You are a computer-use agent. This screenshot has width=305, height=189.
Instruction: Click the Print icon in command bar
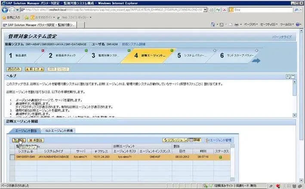click(237, 24)
